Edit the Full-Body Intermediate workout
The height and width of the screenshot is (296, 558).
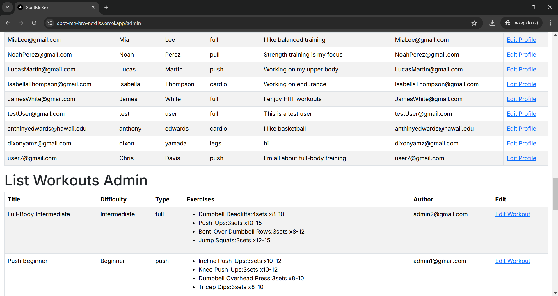[x=513, y=214]
